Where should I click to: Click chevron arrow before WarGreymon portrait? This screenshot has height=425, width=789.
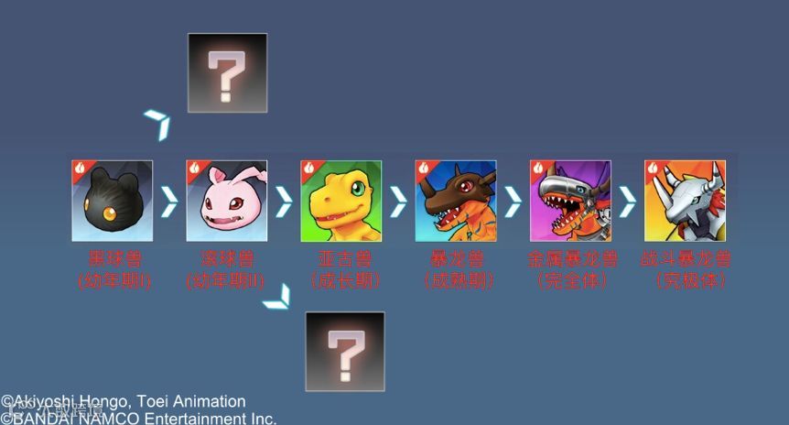coord(628,202)
